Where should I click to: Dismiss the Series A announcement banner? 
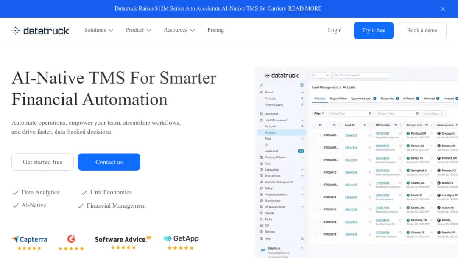pyautogui.click(x=443, y=9)
